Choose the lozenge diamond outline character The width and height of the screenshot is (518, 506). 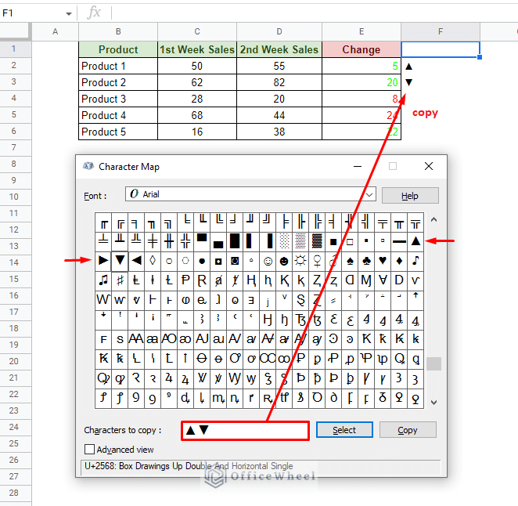[153, 261]
